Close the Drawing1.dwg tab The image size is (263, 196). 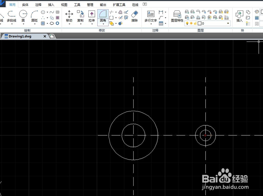tap(45, 36)
